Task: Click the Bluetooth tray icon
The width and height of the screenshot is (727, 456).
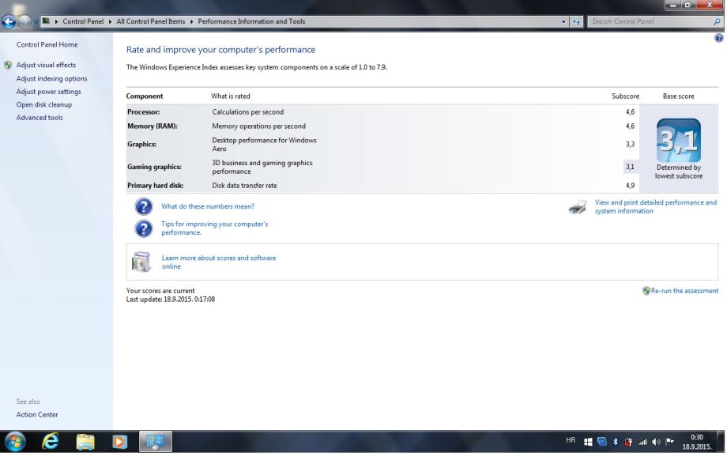Action: 616,442
